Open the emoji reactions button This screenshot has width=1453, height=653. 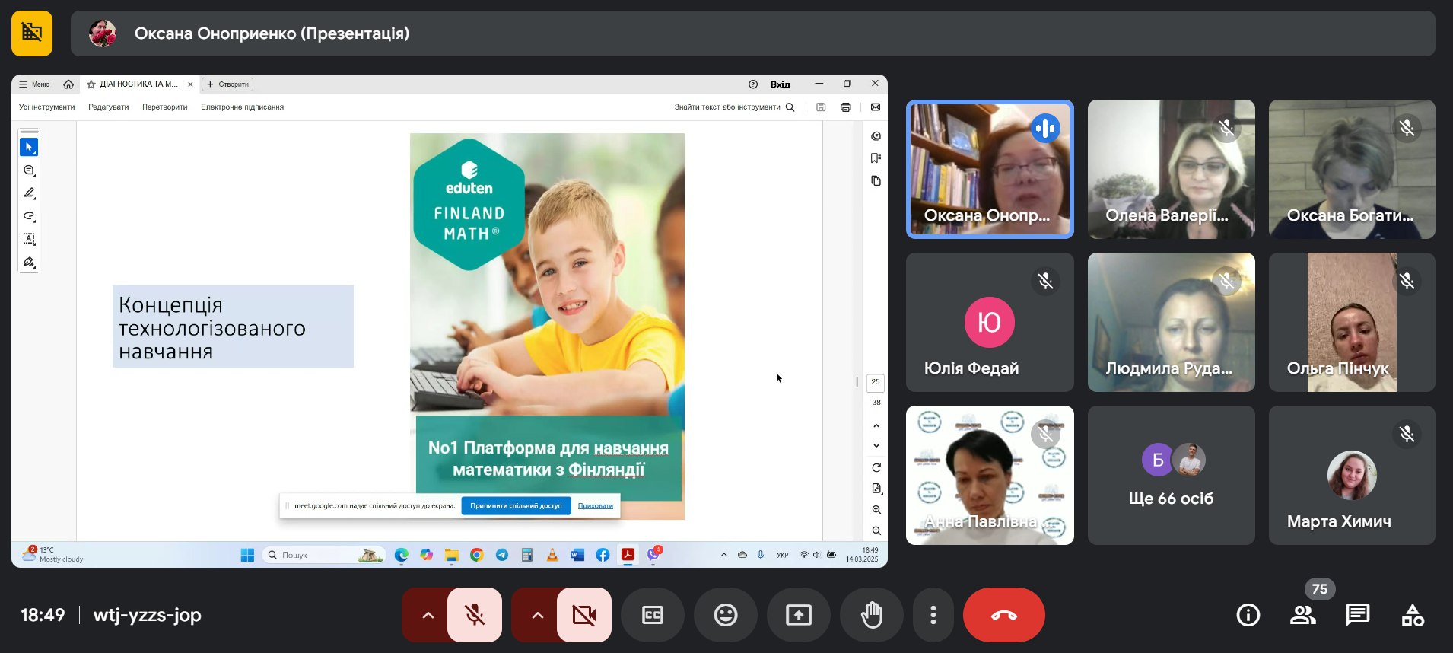pyautogui.click(x=726, y=615)
